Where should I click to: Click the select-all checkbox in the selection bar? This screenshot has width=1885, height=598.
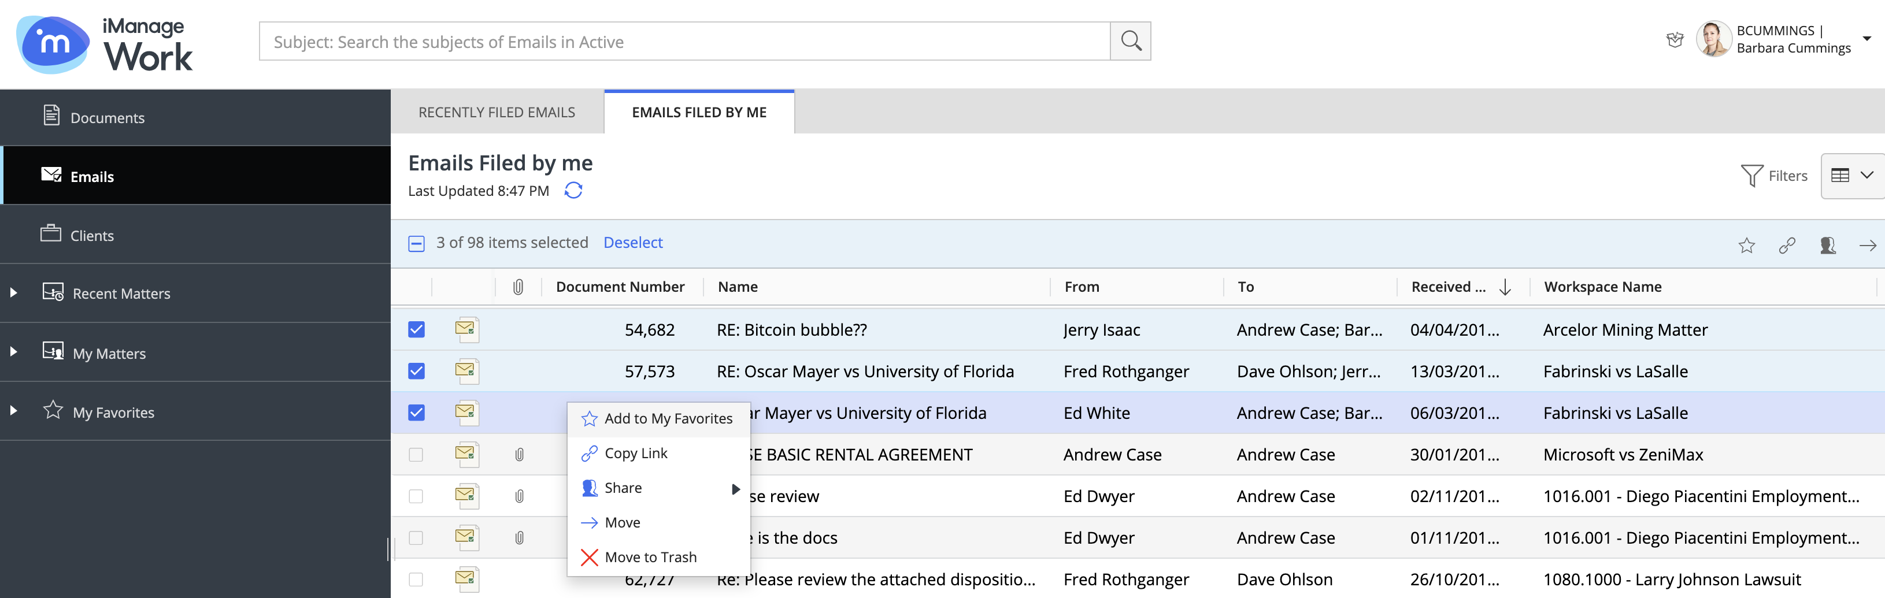pyautogui.click(x=416, y=243)
